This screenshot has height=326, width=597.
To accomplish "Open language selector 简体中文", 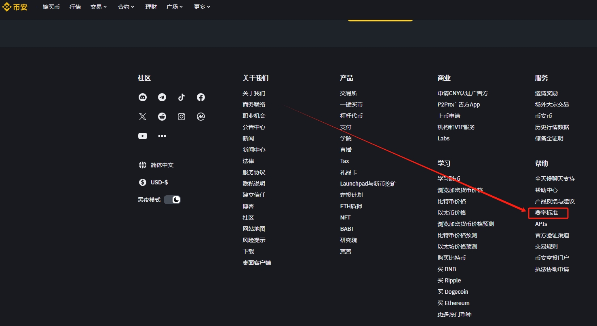I will pyautogui.click(x=162, y=165).
